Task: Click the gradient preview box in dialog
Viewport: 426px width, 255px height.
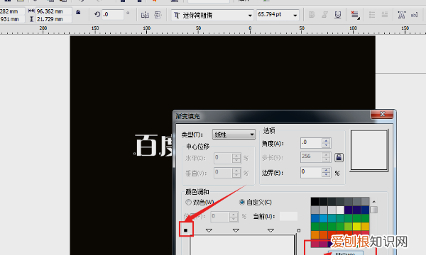Action: click(369, 150)
